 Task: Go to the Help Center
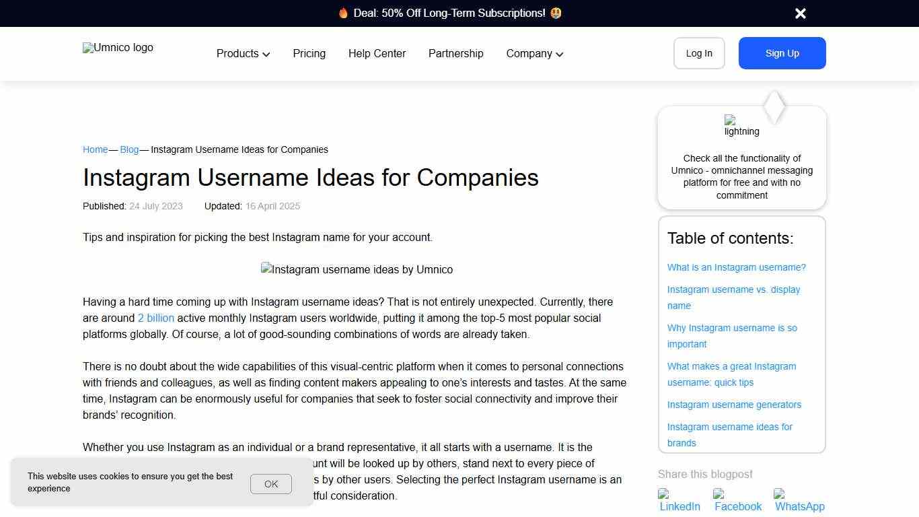[x=377, y=53]
